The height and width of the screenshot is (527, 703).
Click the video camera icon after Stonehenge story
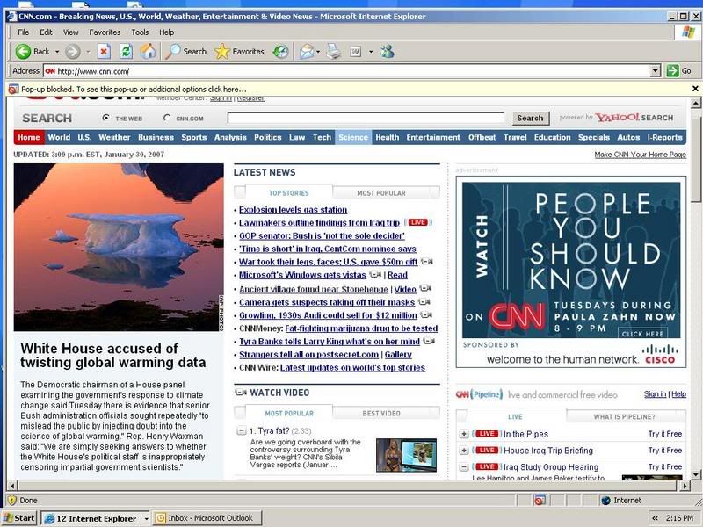coord(425,289)
